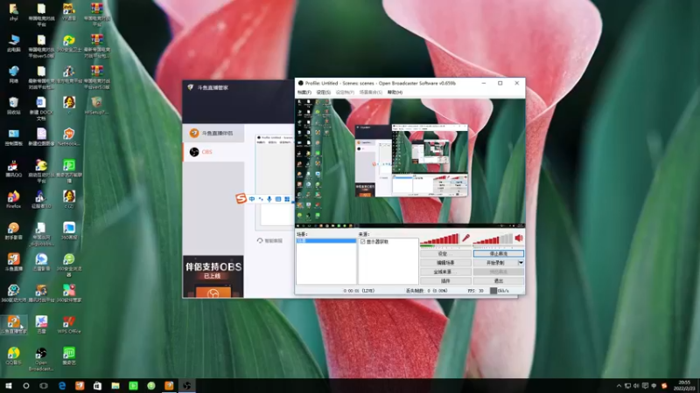Open the 场景集合(S) menu in OBS
This screenshot has width=700, height=393.
(x=370, y=93)
